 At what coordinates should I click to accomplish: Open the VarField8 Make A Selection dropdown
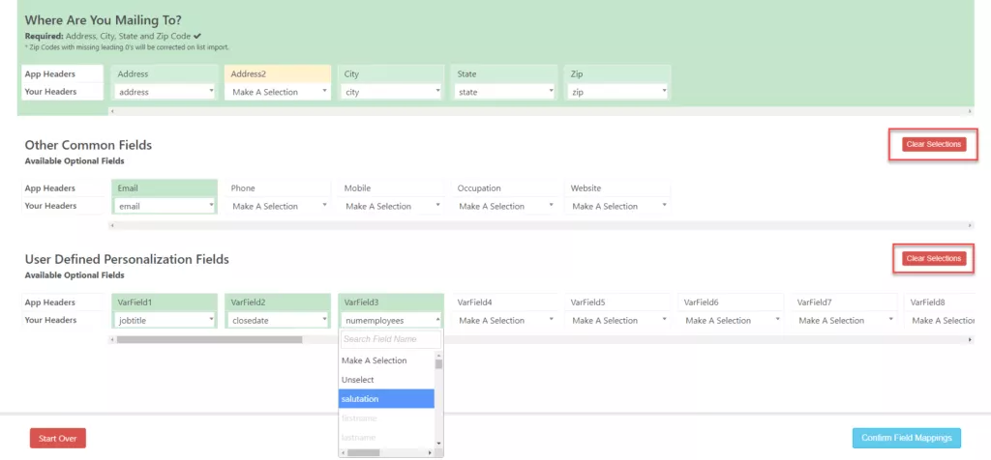(941, 320)
